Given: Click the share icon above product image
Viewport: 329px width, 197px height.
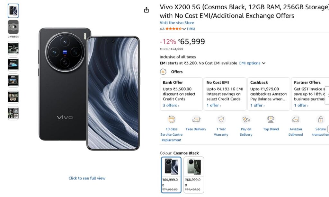Looking at the screenshot, I should 147,10.
